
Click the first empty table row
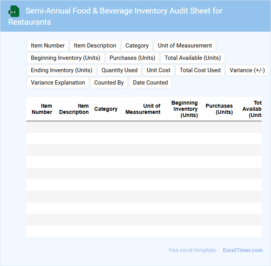pos(144,127)
